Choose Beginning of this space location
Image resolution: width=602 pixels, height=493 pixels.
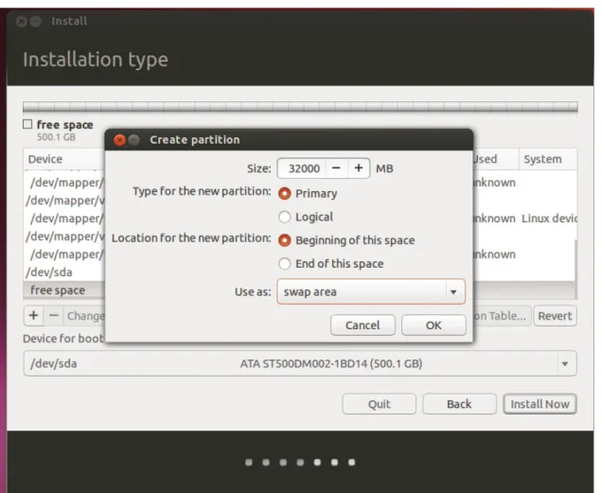(x=285, y=240)
